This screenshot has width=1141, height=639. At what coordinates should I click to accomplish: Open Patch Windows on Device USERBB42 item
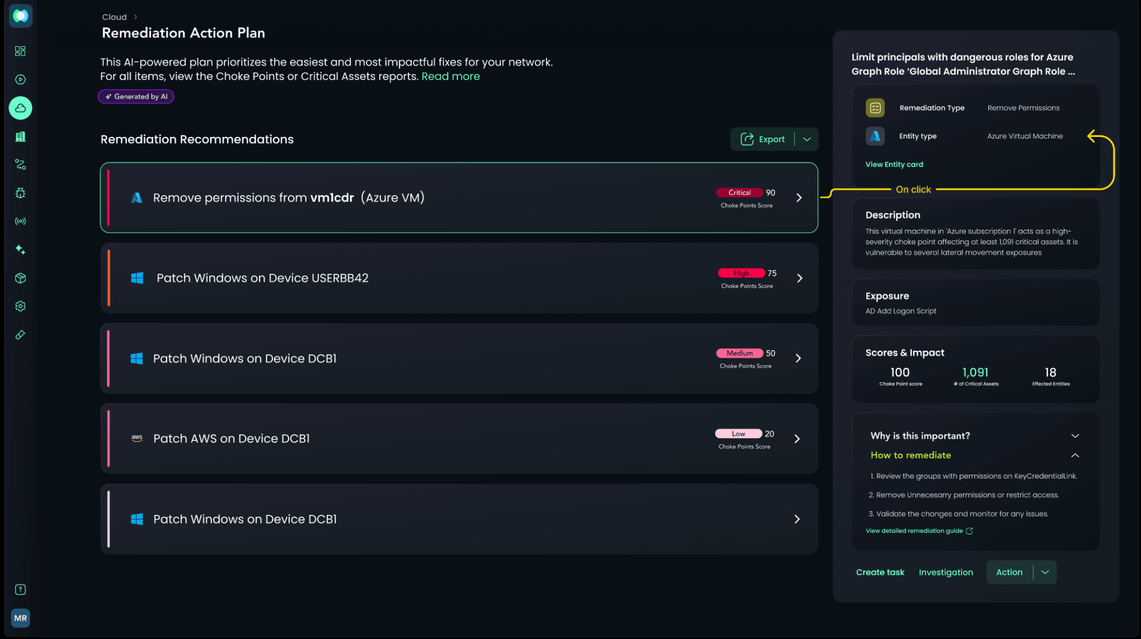pyautogui.click(x=459, y=278)
